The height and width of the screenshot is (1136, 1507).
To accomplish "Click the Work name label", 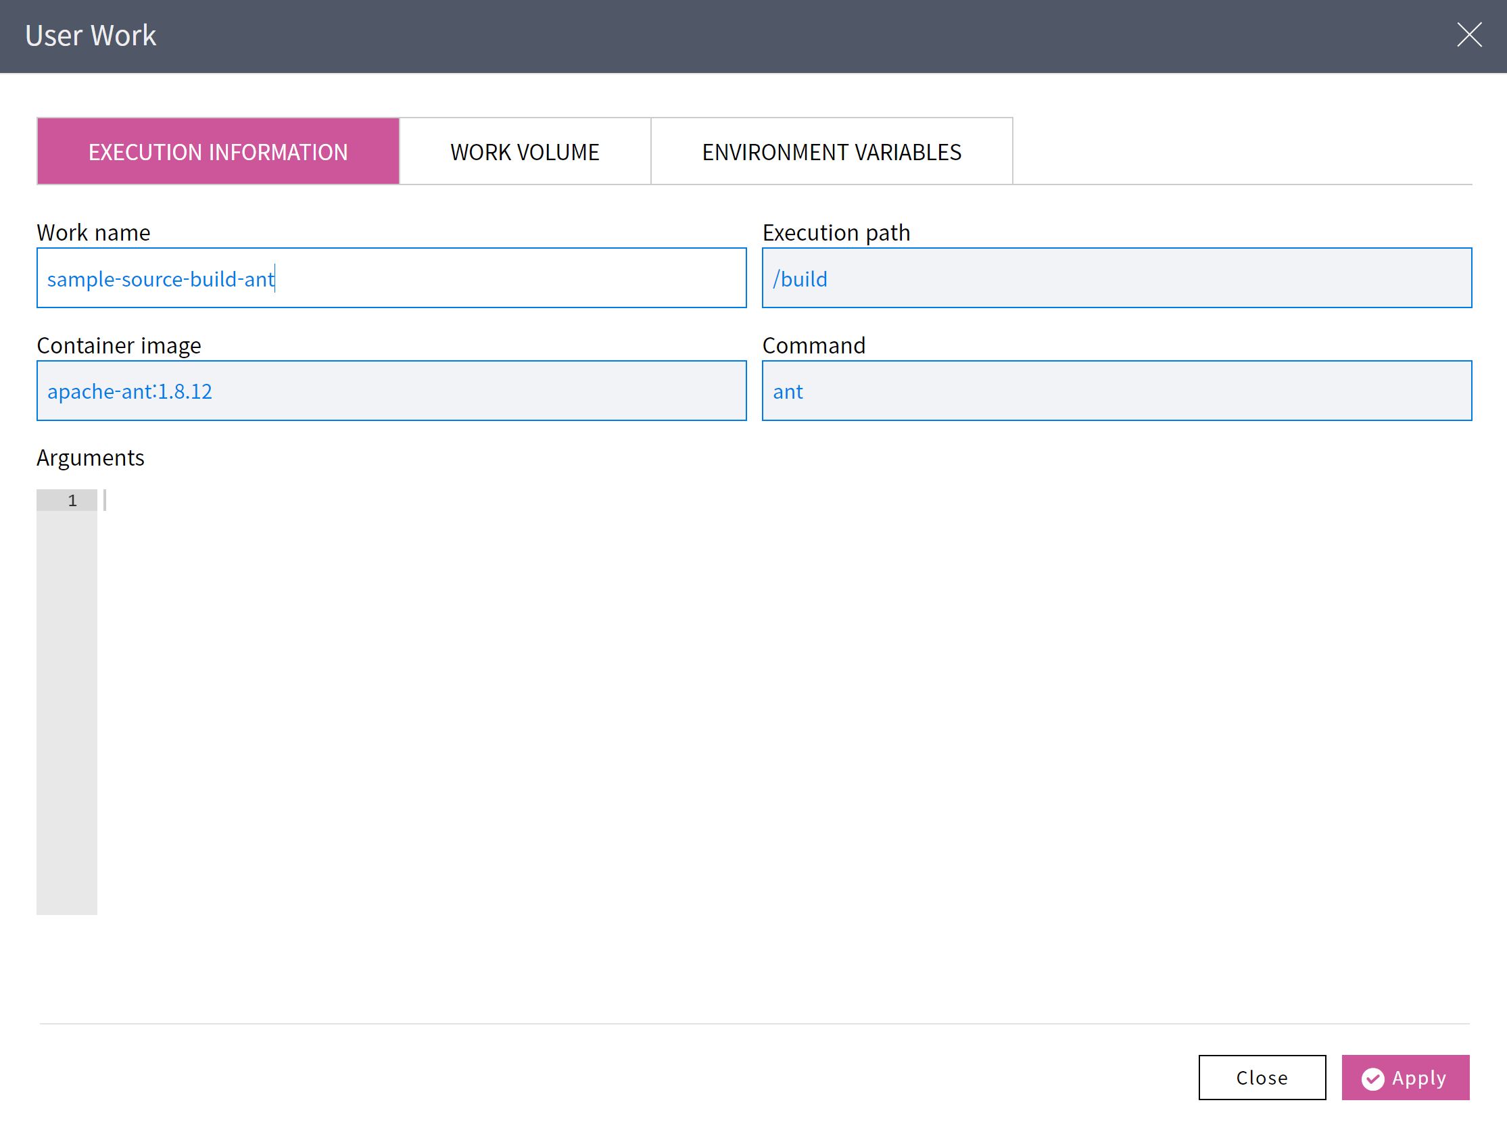I will 93,233.
